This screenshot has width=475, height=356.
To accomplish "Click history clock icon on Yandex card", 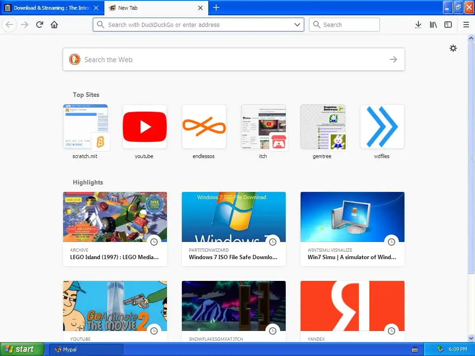I will tap(392, 331).
